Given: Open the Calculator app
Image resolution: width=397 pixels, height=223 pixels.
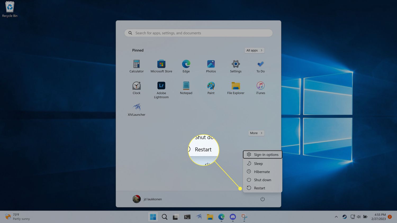Looking at the screenshot, I should coord(136,66).
